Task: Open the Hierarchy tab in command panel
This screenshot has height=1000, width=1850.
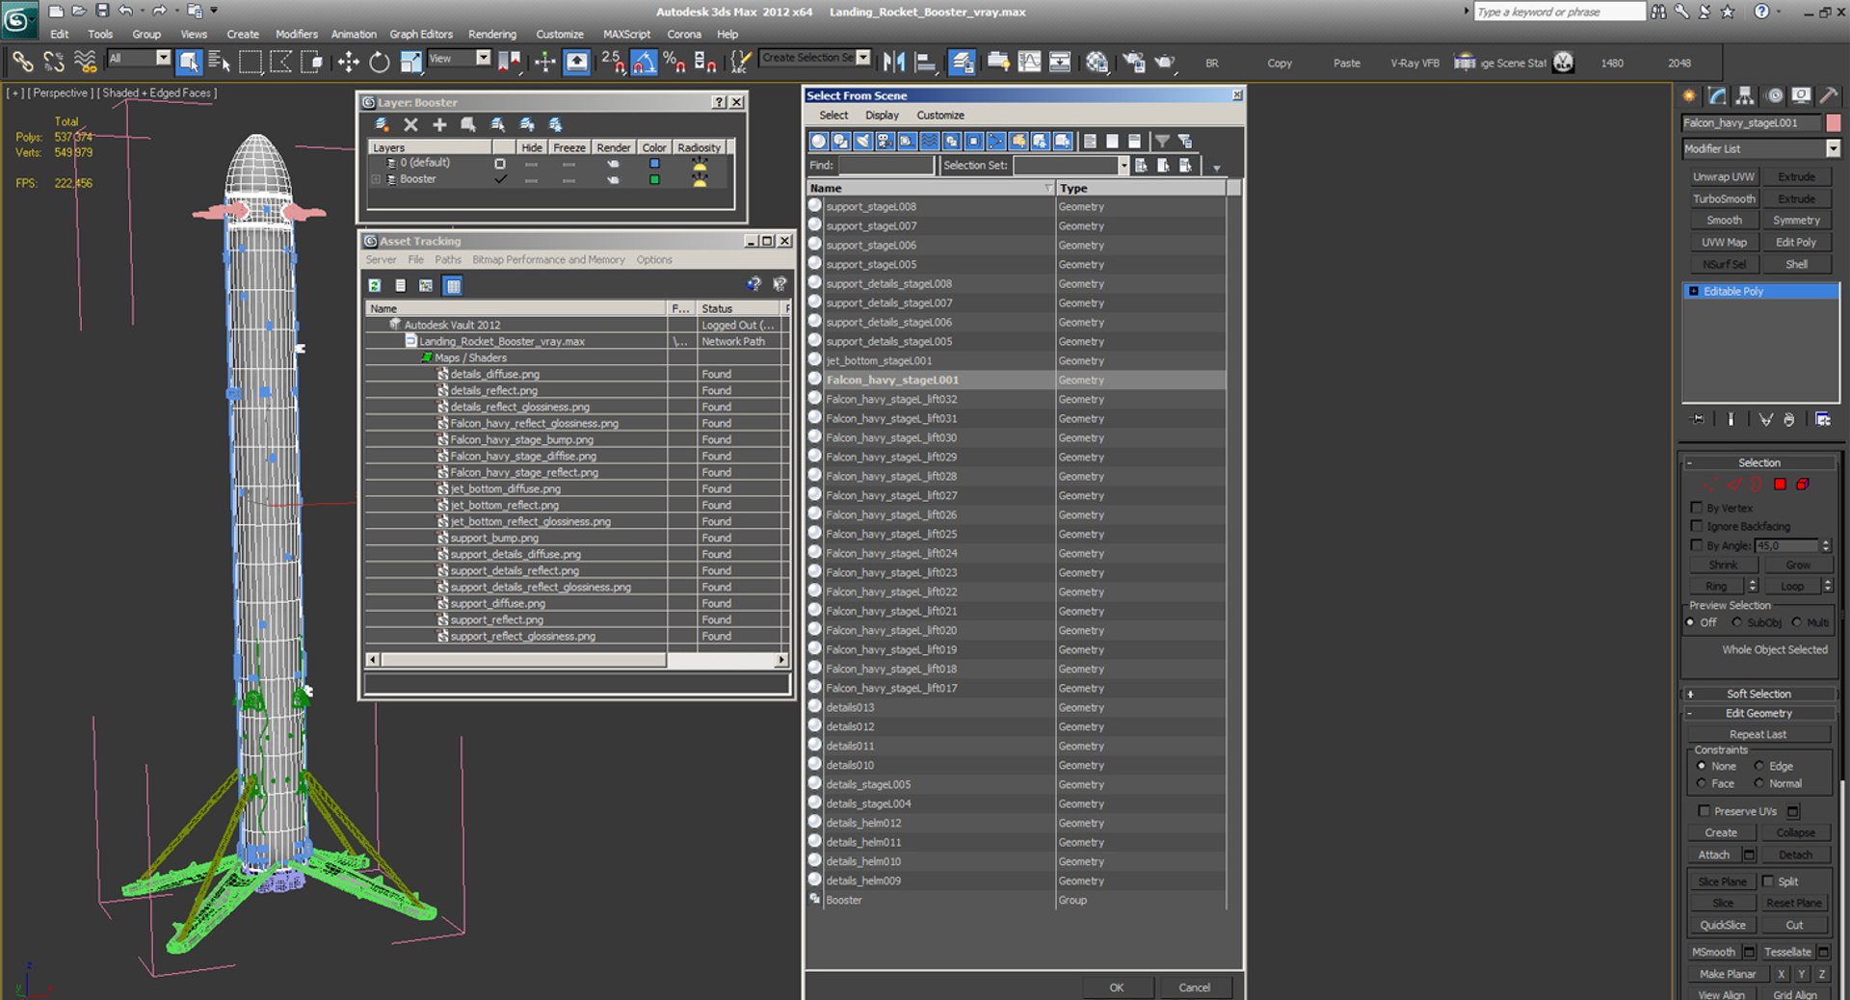Action: pyautogui.click(x=1745, y=95)
